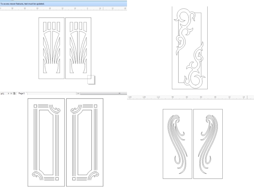Viewport: 254px width, 190px height.
Task: Select the right framed door design
Action: 85,142
